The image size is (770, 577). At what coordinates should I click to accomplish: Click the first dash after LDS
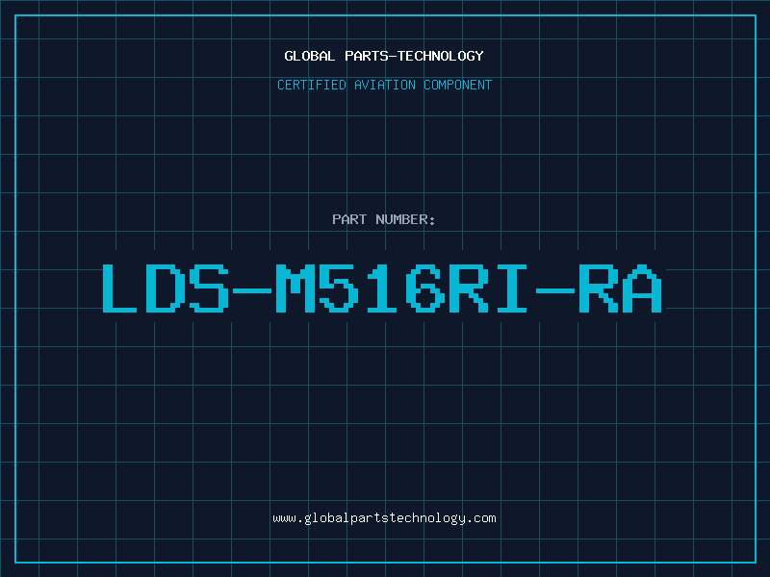coord(252,290)
